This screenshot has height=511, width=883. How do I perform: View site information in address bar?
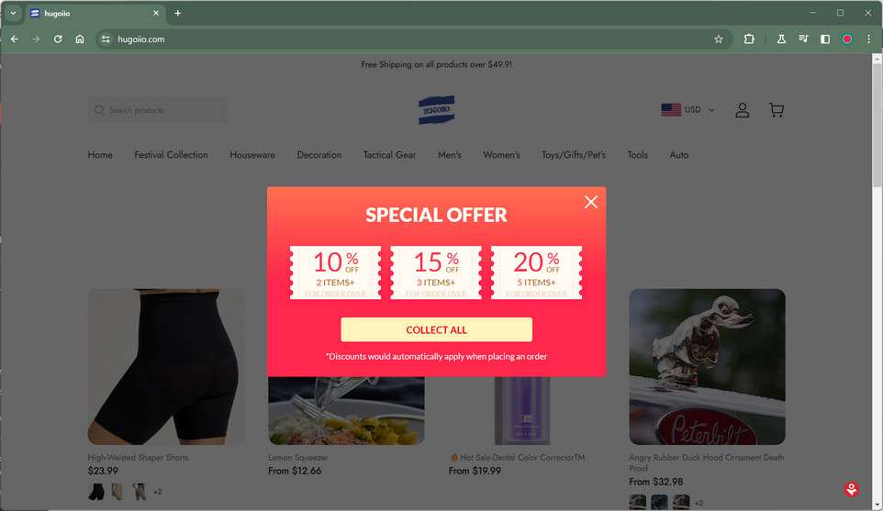pos(106,39)
